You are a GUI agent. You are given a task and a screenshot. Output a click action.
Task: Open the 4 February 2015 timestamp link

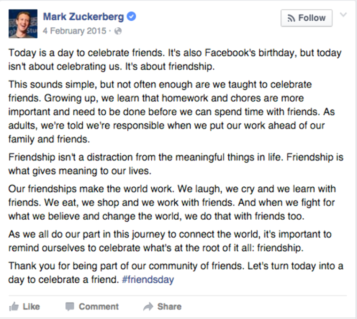coord(75,31)
